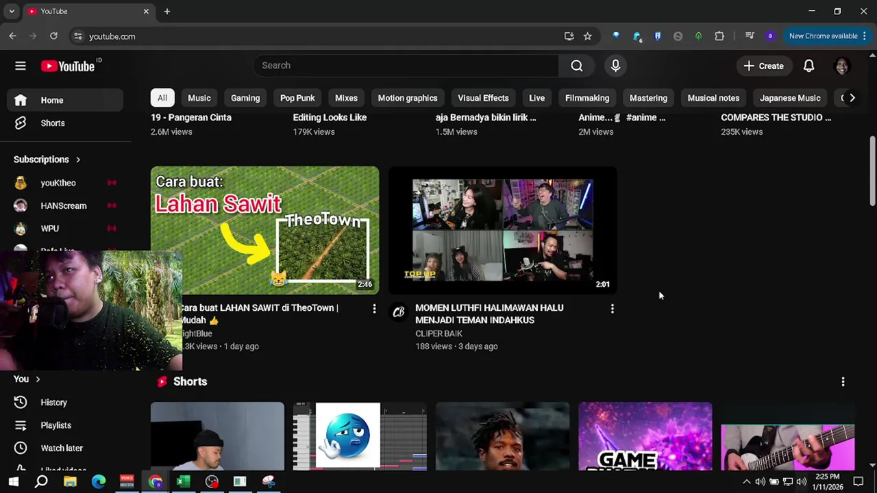Select the Pop Punk category chip
877x493 pixels.
297,98
